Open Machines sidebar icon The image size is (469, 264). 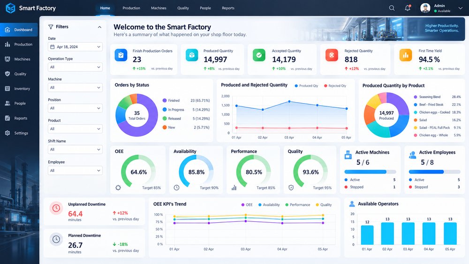point(8,59)
